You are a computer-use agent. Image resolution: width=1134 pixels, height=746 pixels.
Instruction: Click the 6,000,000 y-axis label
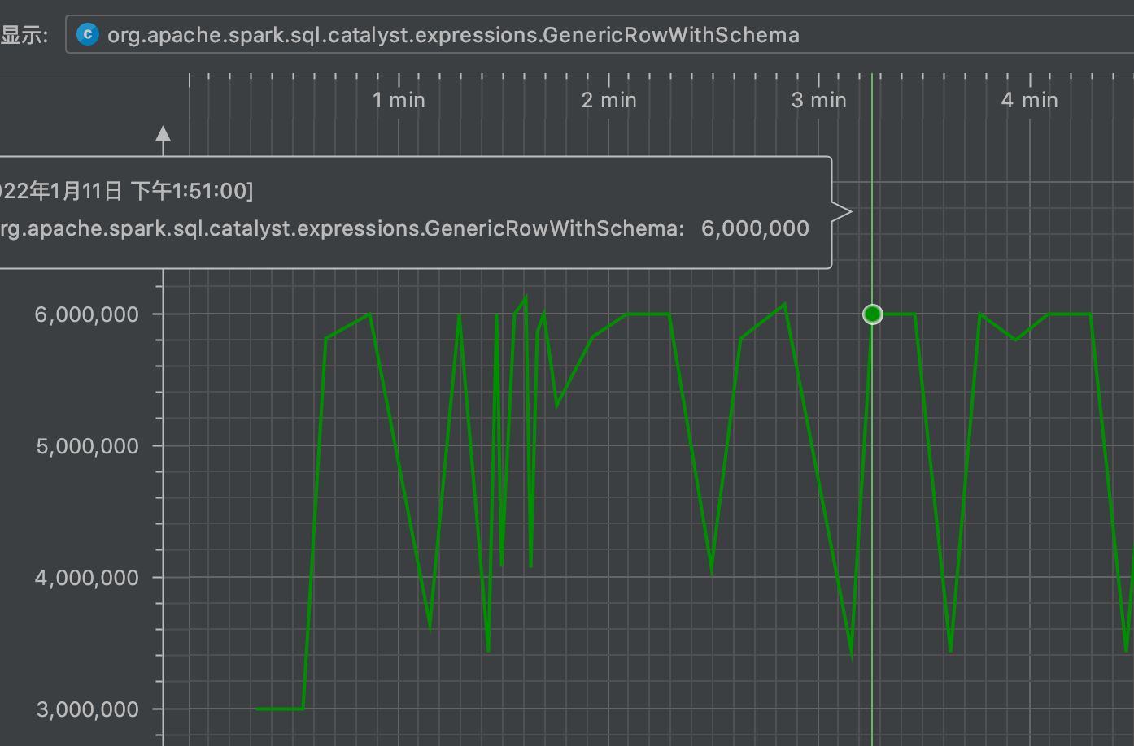point(86,314)
